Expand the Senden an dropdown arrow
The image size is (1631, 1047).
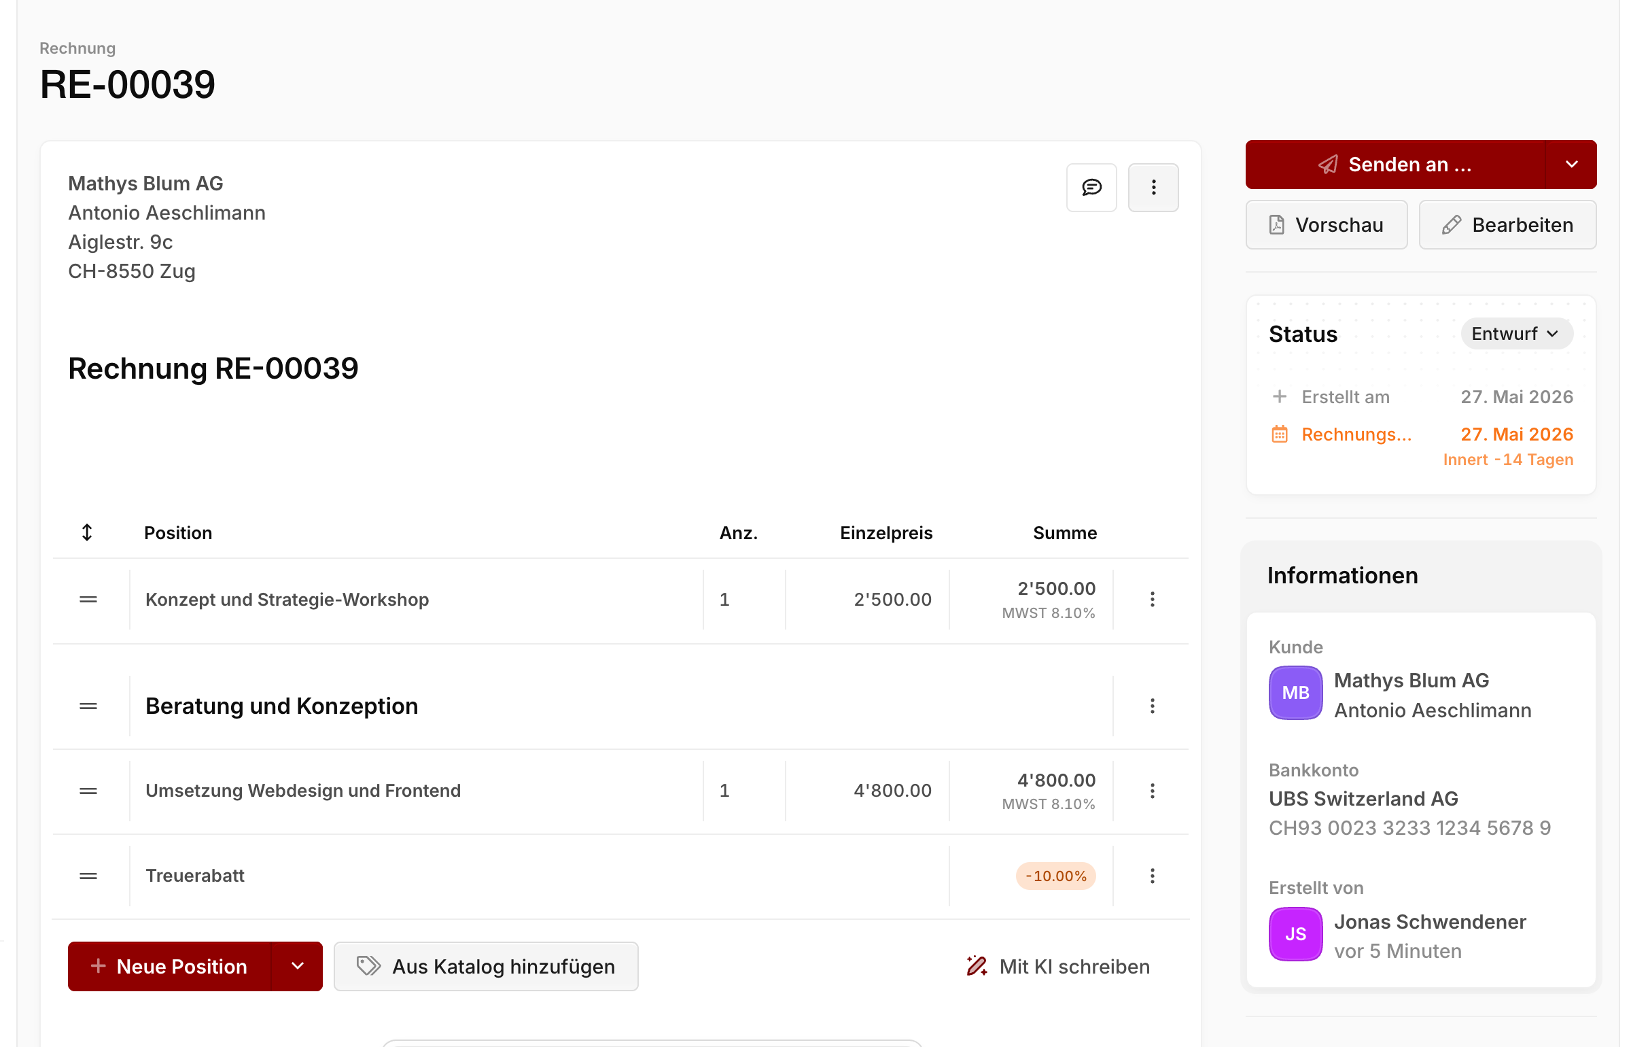click(x=1571, y=165)
